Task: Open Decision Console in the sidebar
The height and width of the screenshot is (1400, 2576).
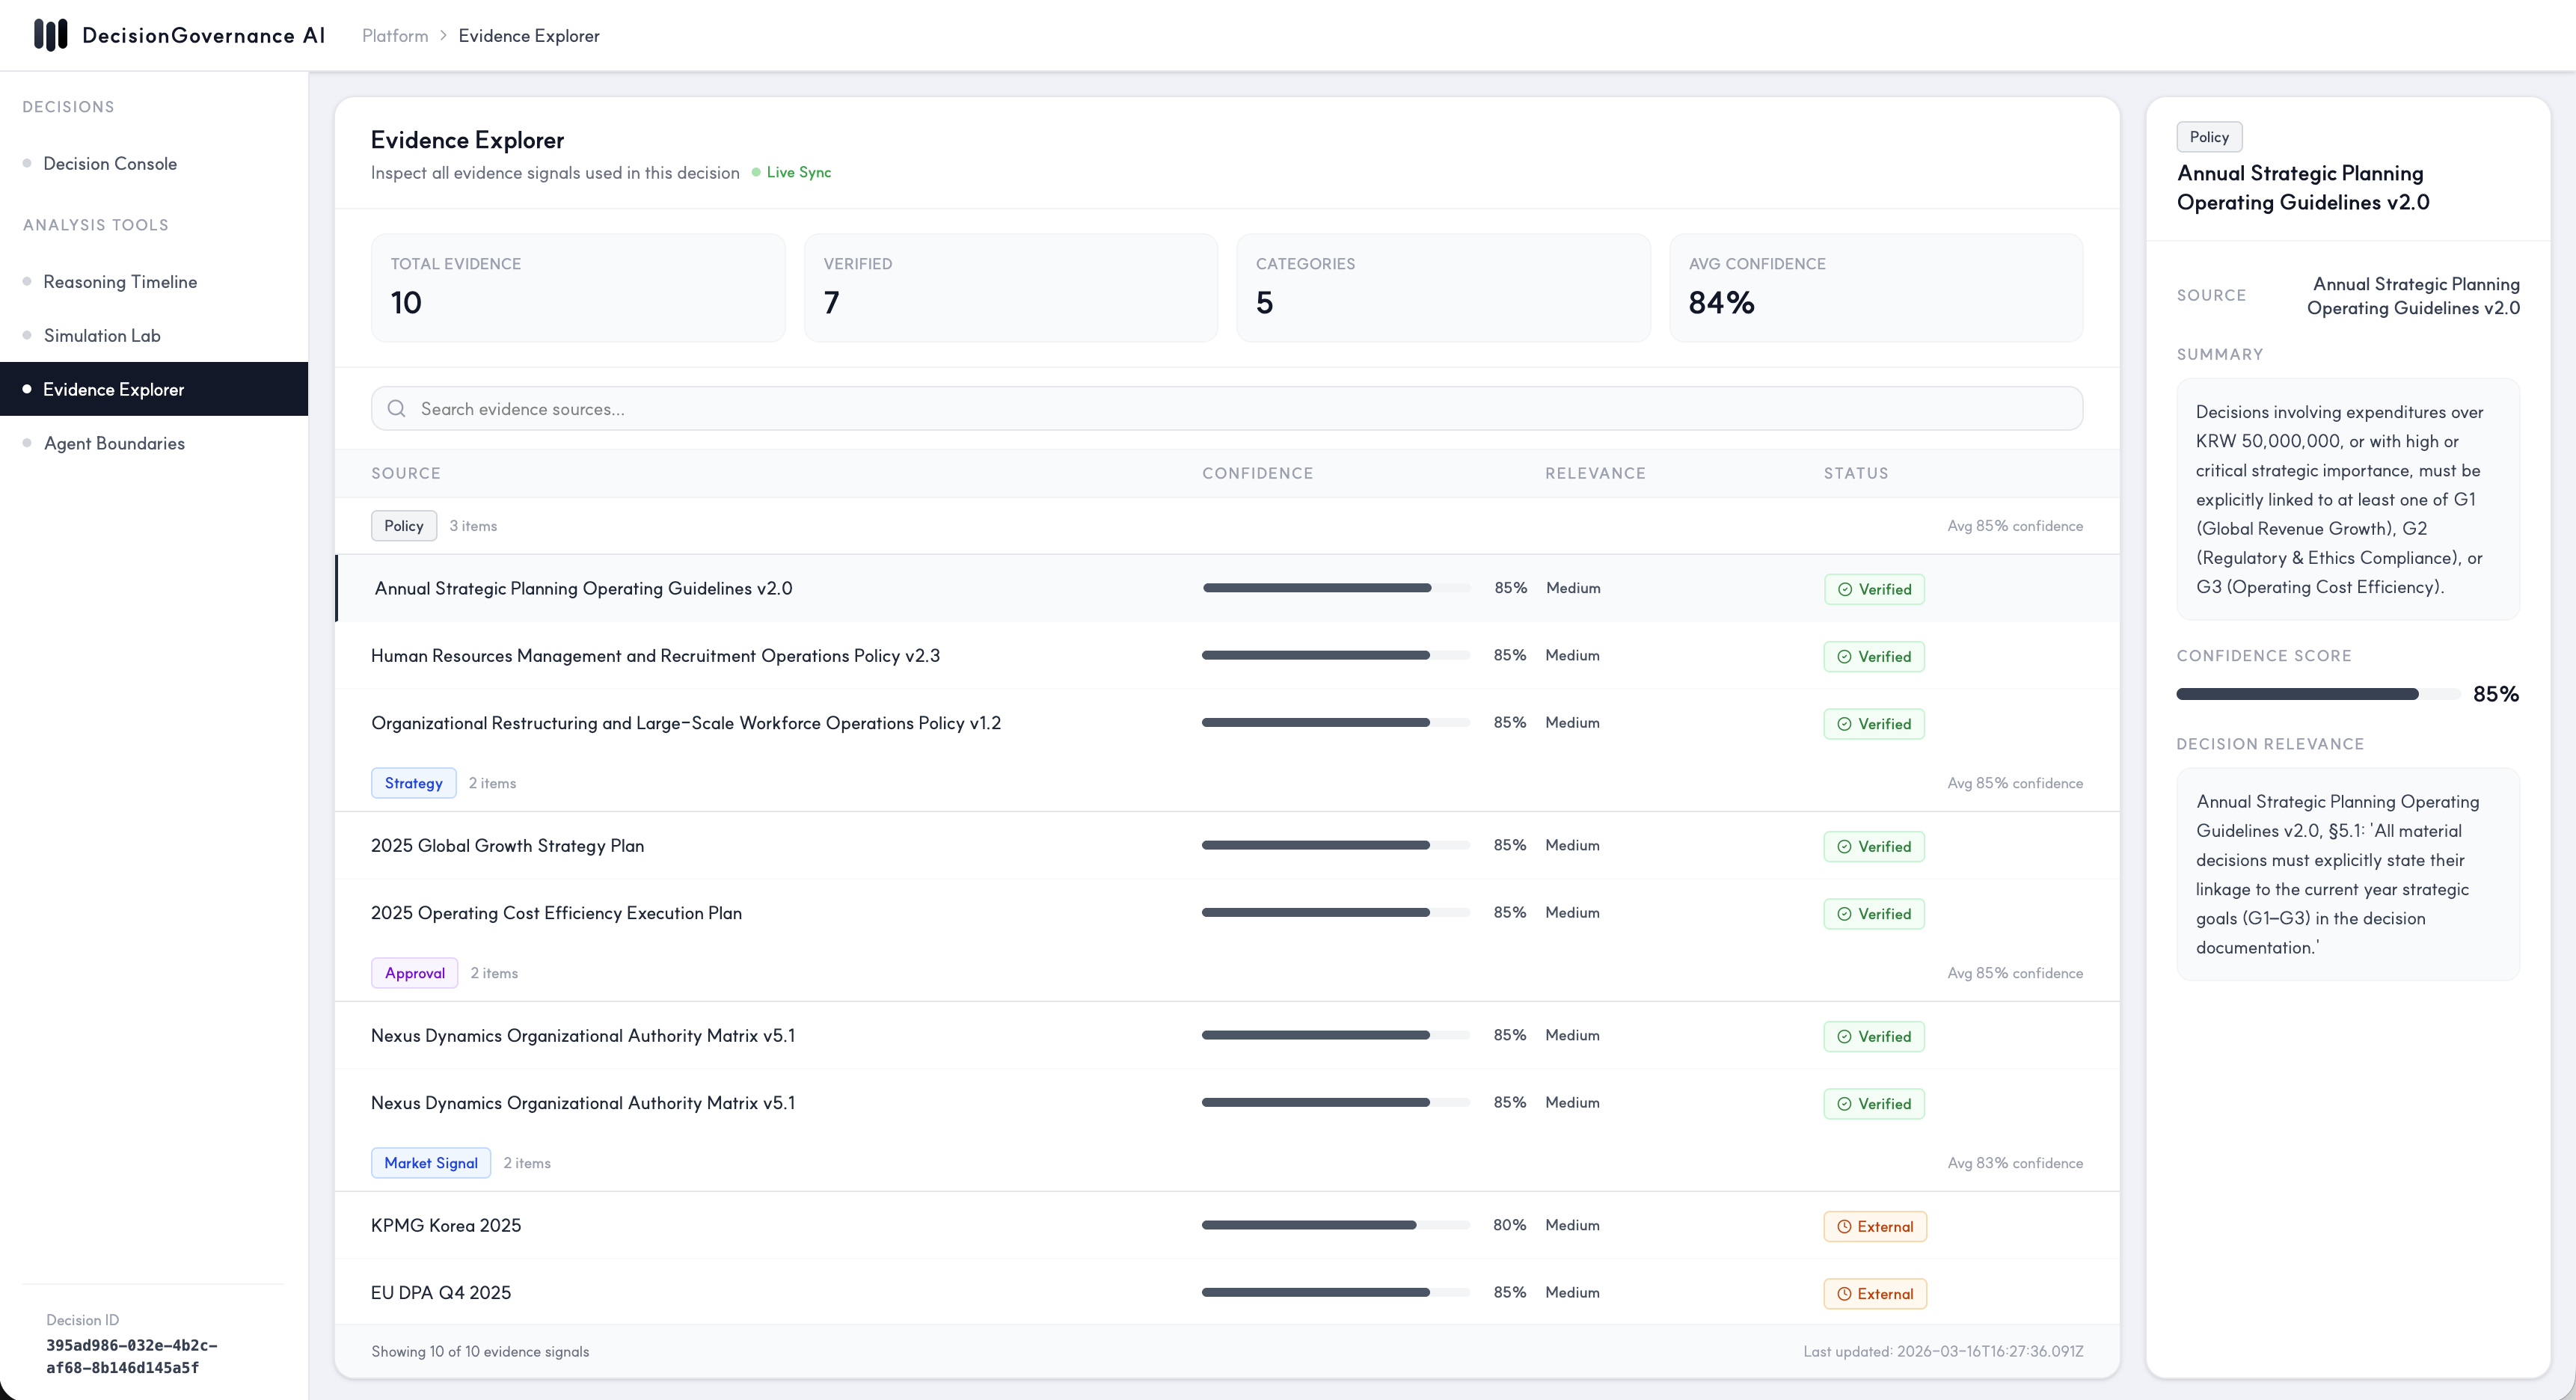Action: (154, 164)
